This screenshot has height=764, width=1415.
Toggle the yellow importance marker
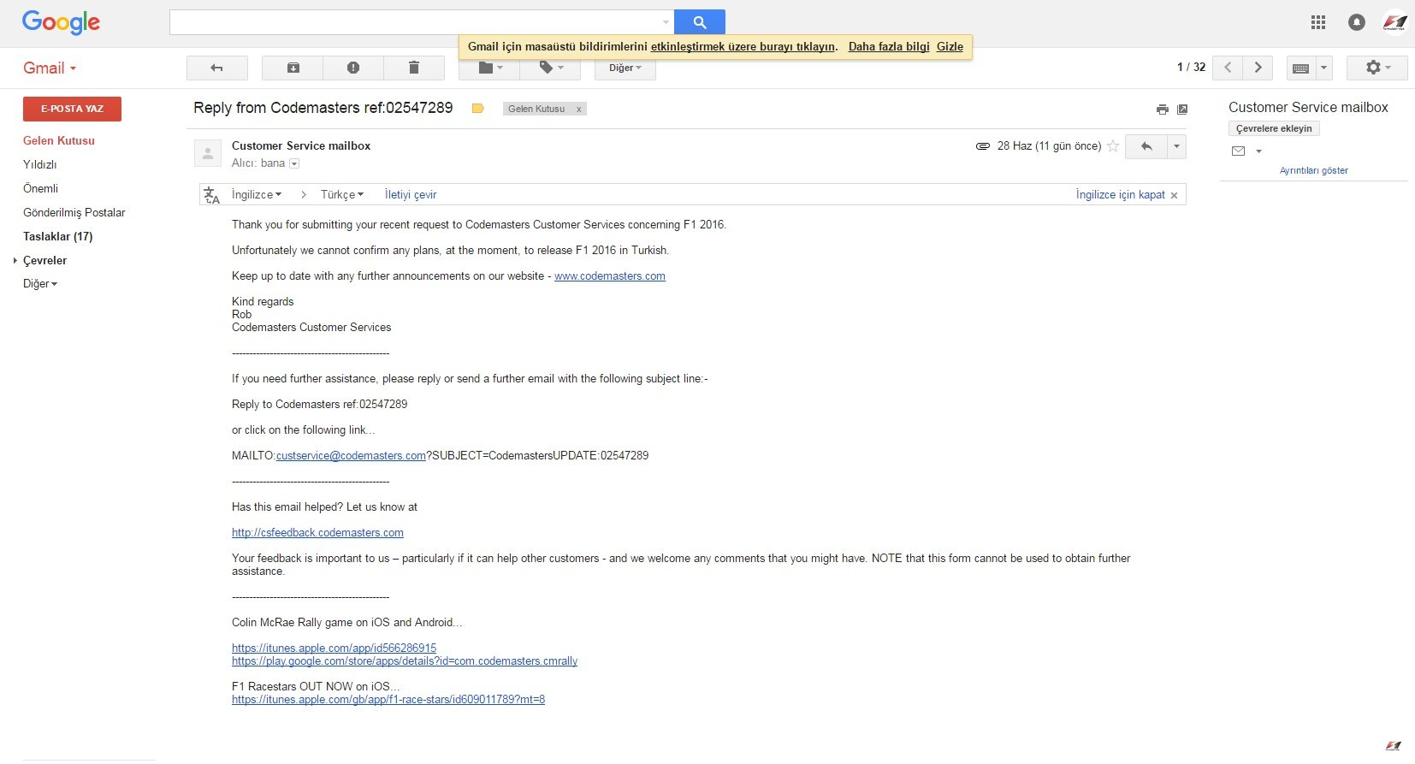478,109
